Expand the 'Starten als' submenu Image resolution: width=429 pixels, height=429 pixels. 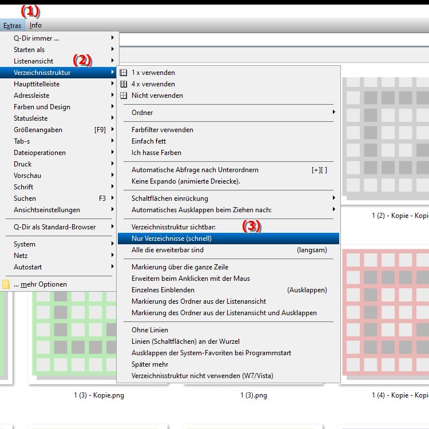[x=59, y=50]
